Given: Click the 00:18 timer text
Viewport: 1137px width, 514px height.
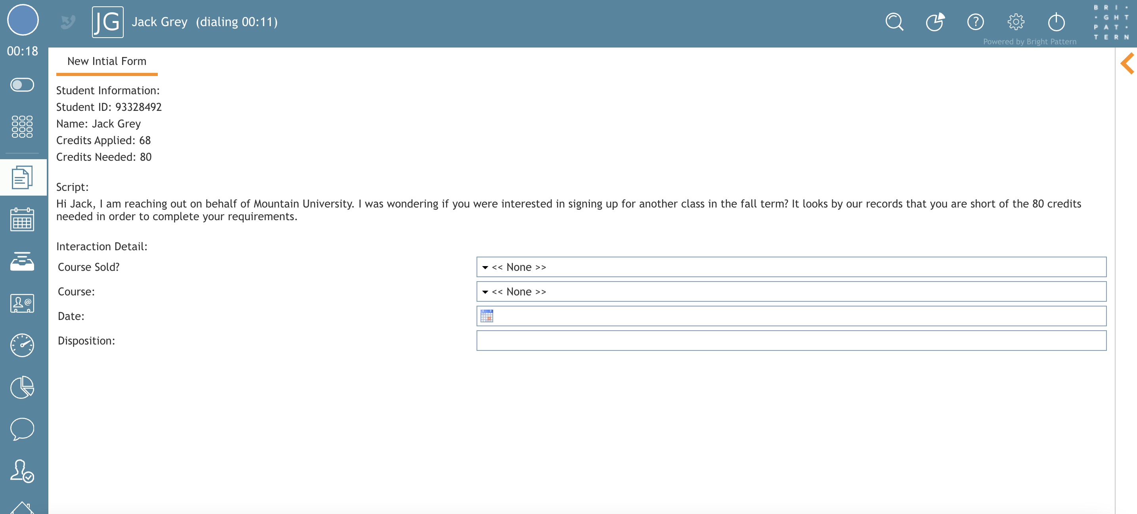Looking at the screenshot, I should coord(23,51).
